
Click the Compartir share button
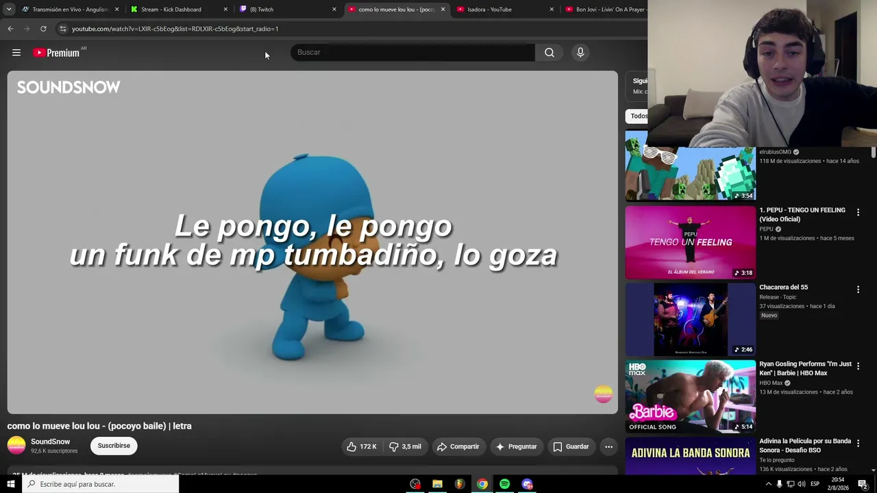coord(458,446)
